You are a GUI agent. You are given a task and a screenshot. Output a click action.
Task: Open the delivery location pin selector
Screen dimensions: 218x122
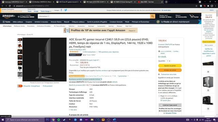tap(26, 16)
